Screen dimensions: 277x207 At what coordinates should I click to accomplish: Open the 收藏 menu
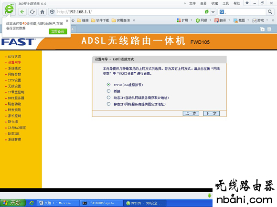214,3
